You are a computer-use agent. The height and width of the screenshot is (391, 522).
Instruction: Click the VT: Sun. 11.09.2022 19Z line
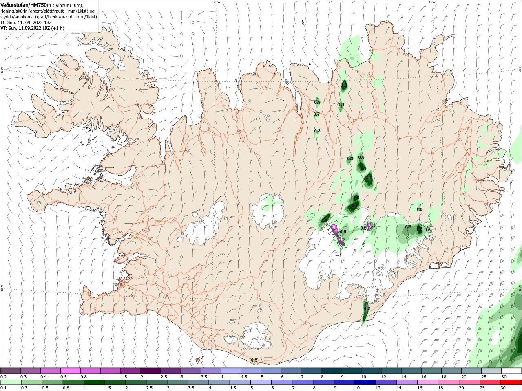click(x=32, y=28)
